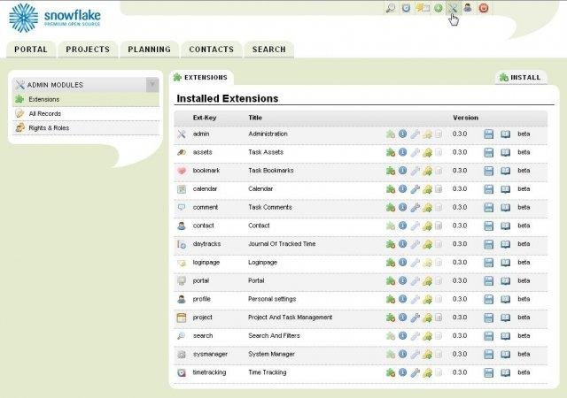Open the book manual icon for bookmark extension

(x=506, y=171)
